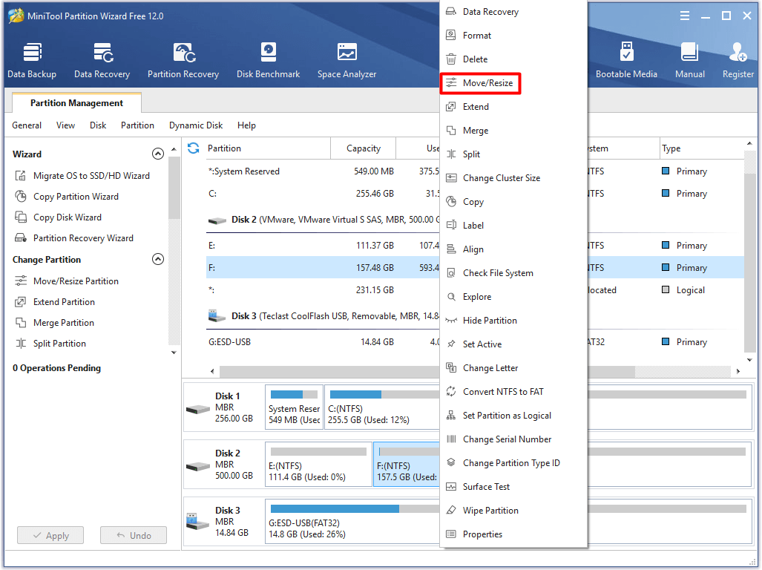
Task: Click the partition list horizontal scrollbar
Action: point(427,371)
